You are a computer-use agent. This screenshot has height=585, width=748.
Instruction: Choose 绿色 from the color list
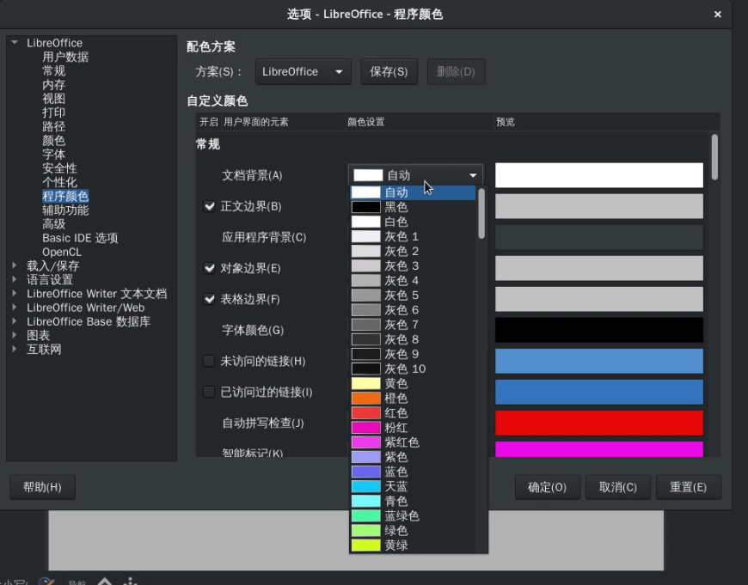pos(413,531)
